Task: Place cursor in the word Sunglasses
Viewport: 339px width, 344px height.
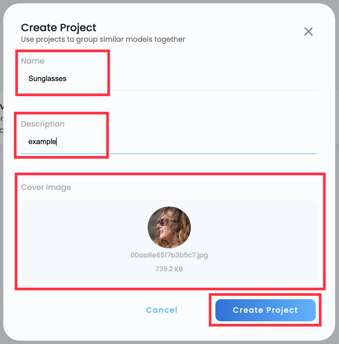Action: (x=47, y=79)
